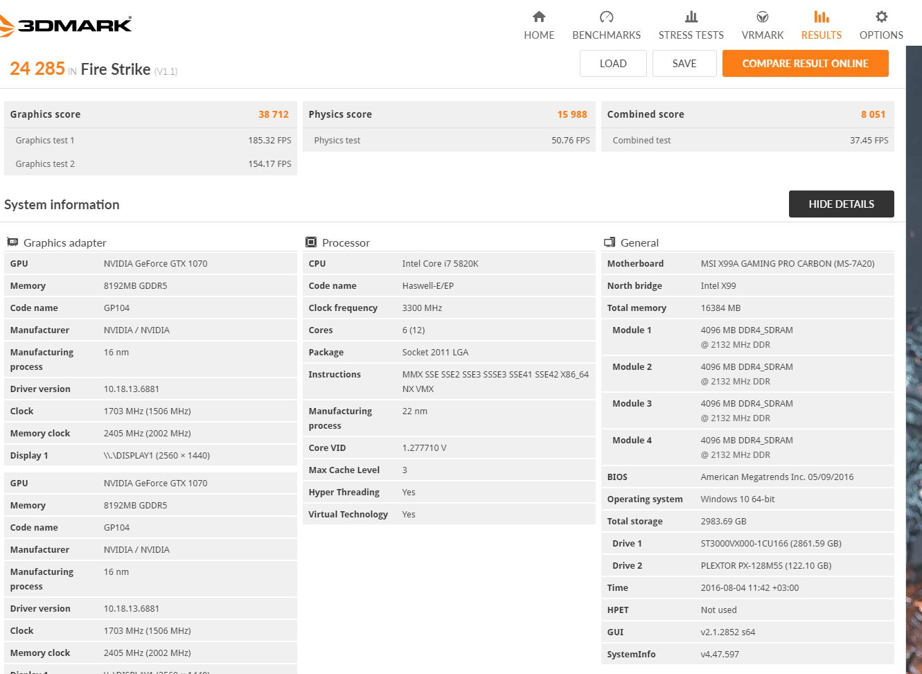Go to Home via the house icon
The height and width of the screenshot is (674, 922).
click(539, 17)
